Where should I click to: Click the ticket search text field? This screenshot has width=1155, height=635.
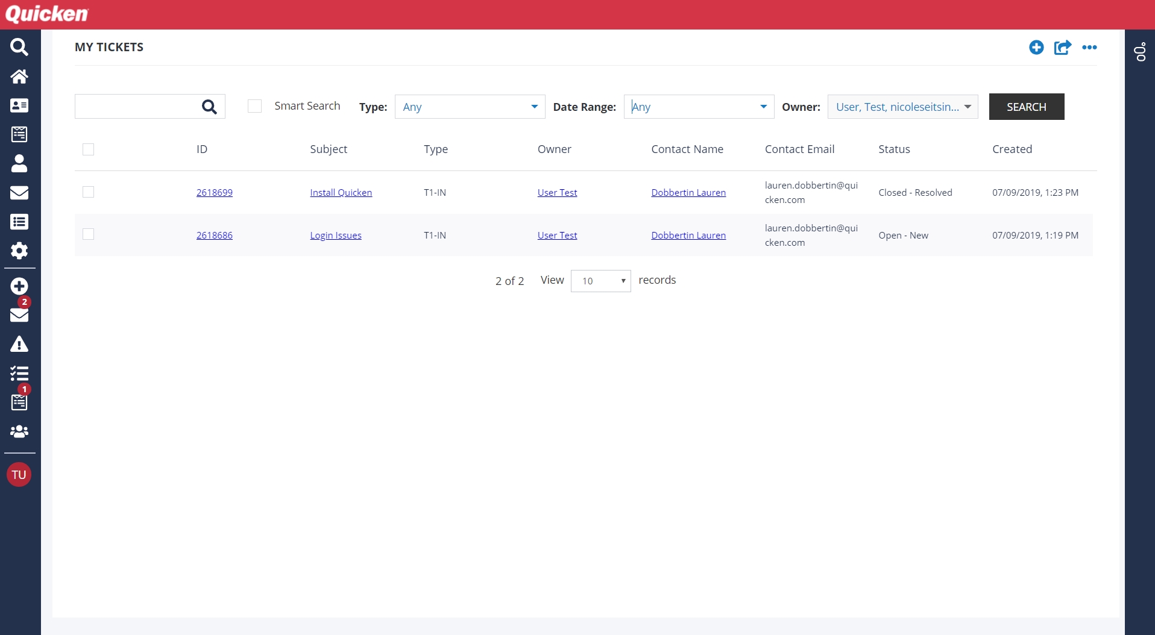[136, 107]
